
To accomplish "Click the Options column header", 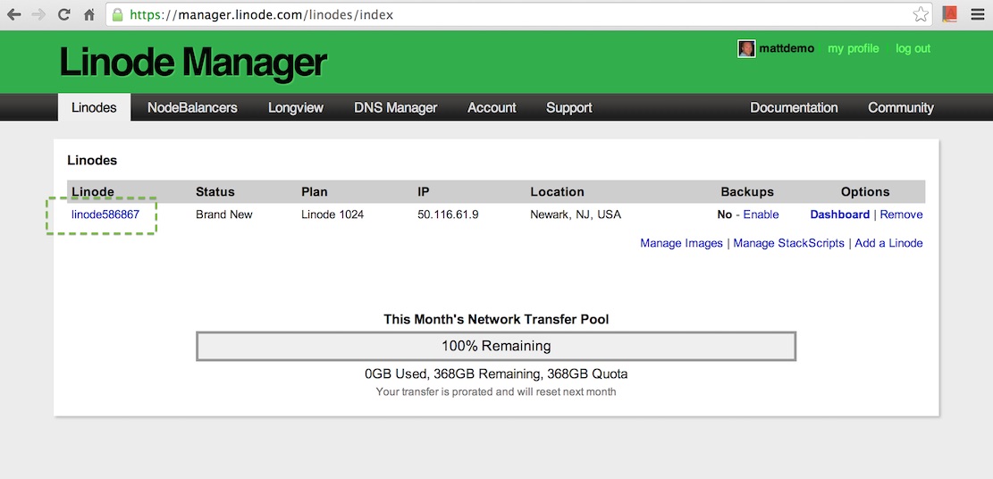I will pyautogui.click(x=865, y=192).
